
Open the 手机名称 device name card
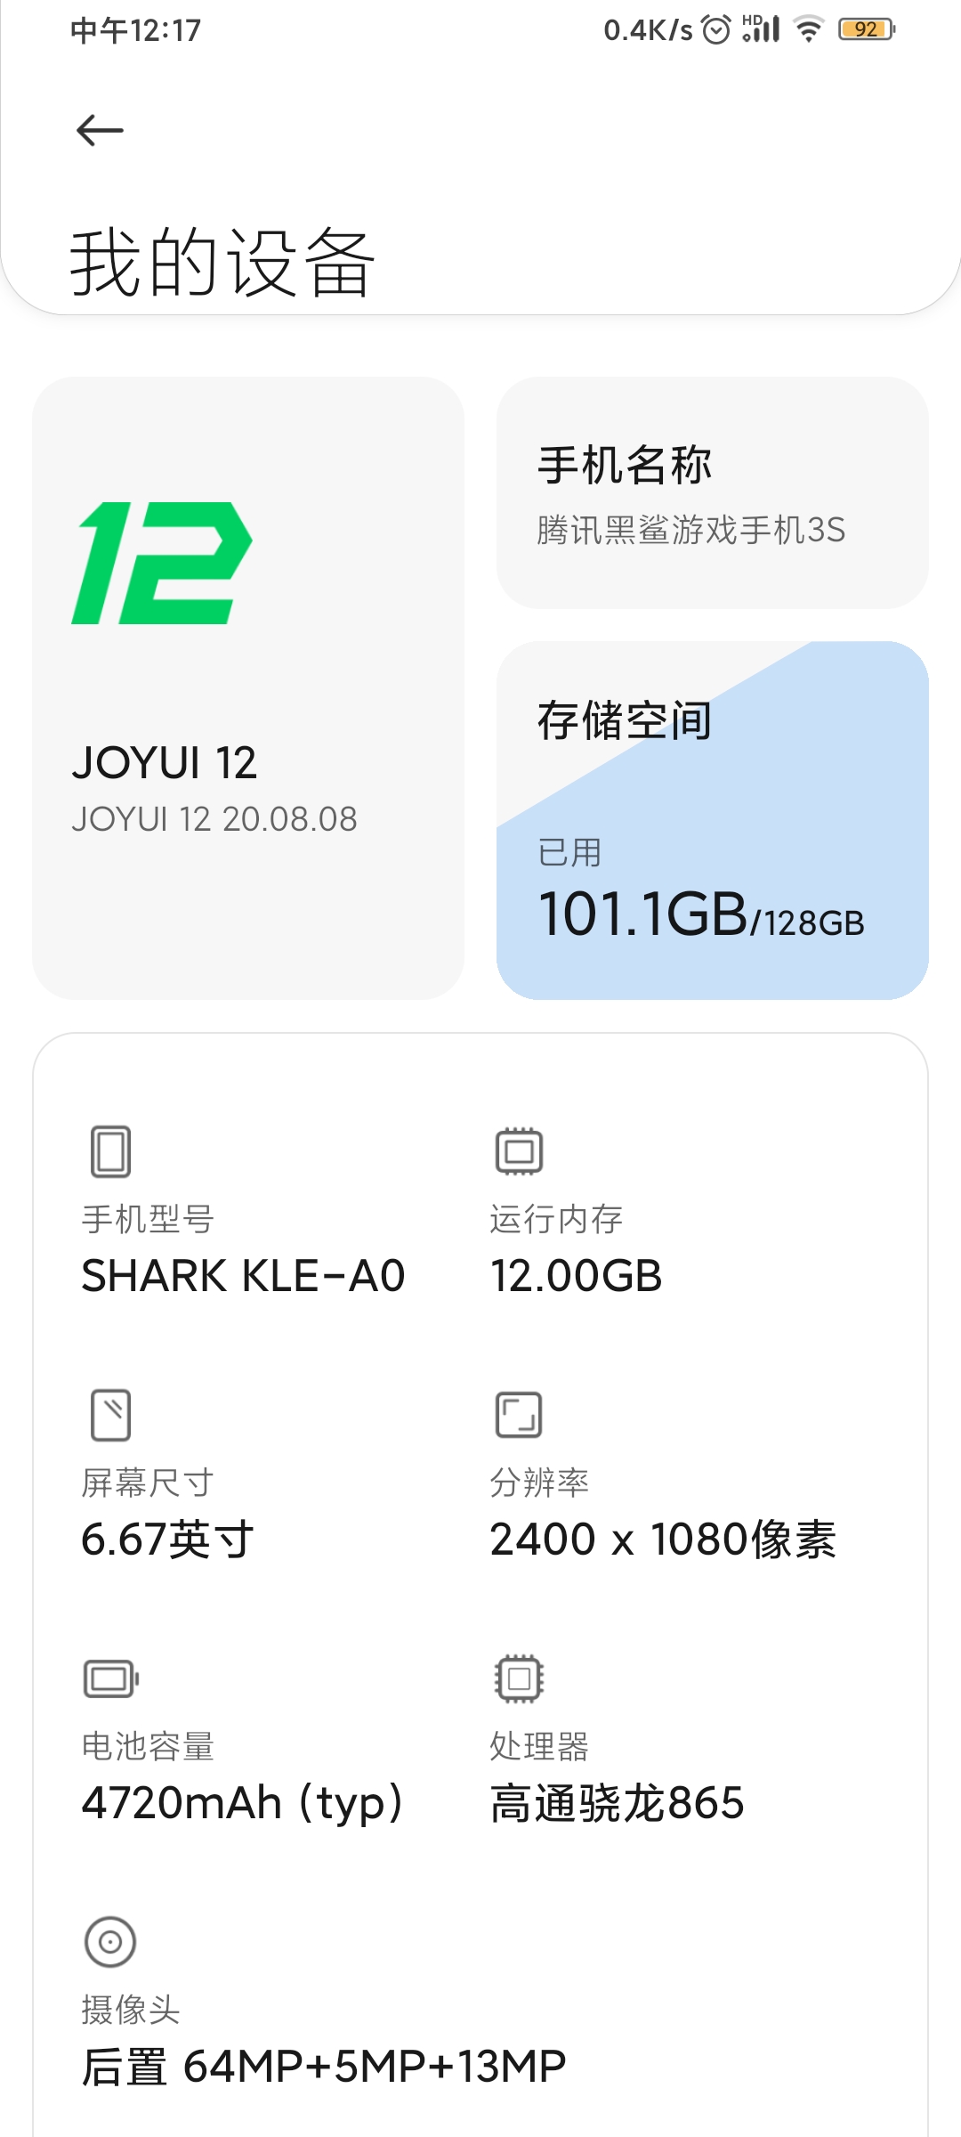(712, 492)
